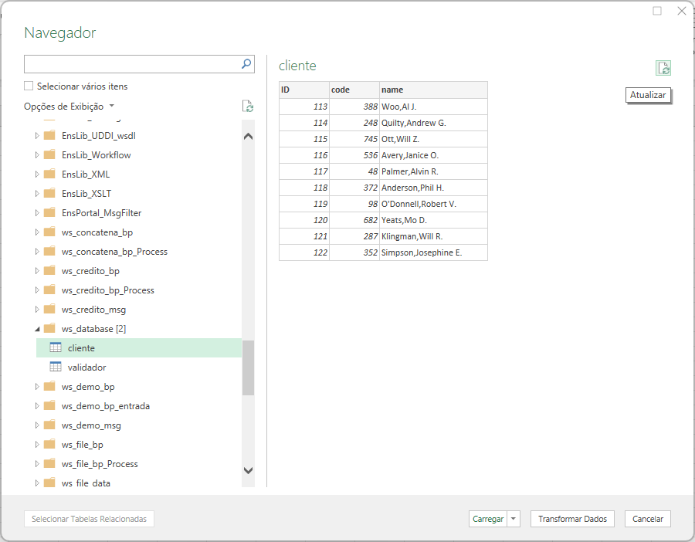Click the ws_demo_bp folder icon
This screenshot has width=695, height=542.
click(x=49, y=386)
